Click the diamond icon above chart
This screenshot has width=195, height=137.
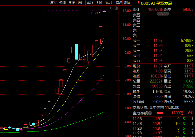[111, 8]
